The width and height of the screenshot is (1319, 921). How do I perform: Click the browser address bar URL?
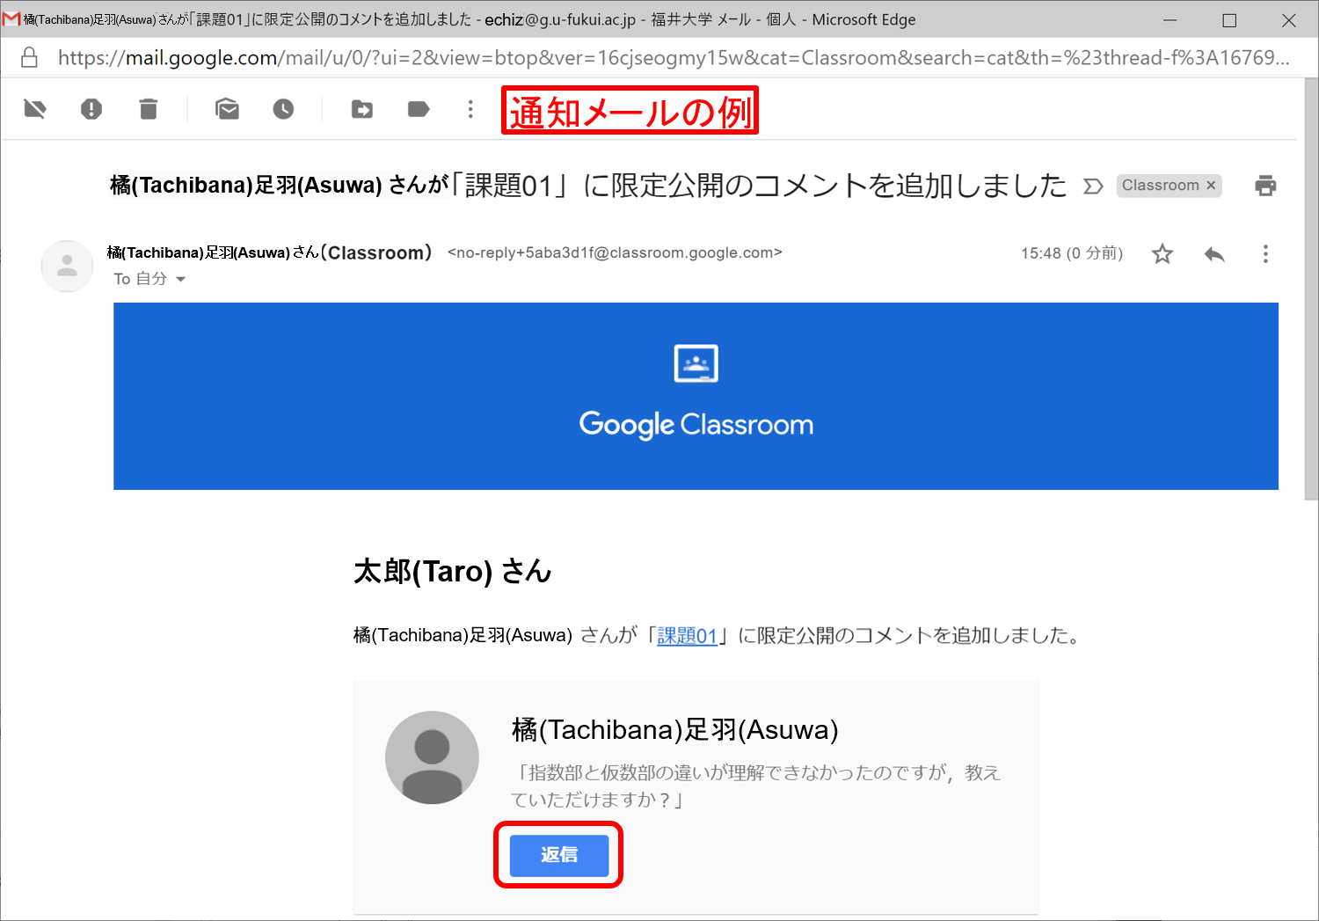(x=674, y=58)
